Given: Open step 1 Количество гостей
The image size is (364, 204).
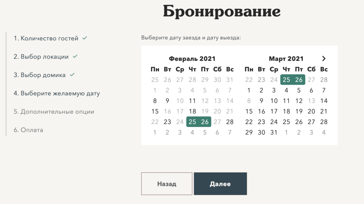Looking at the screenshot, I should click(46, 38).
